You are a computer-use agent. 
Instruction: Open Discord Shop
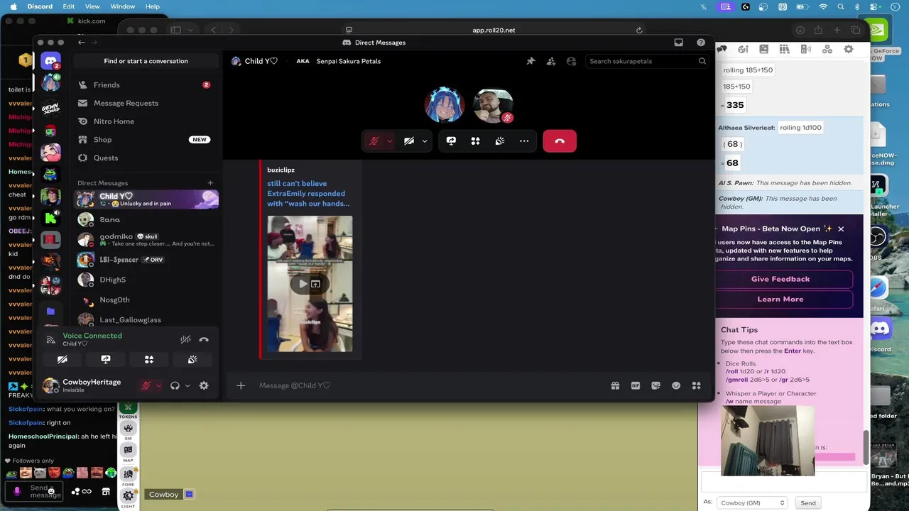pyautogui.click(x=146, y=140)
